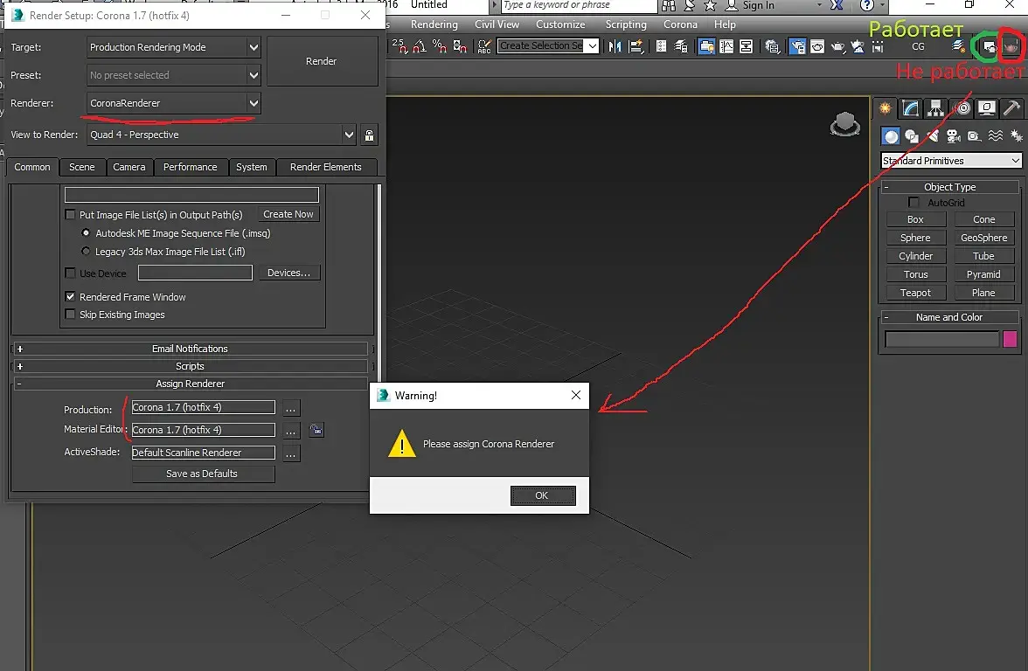Open the Utilities panel hammer tab
The image size is (1028, 671).
pyautogui.click(x=1011, y=108)
